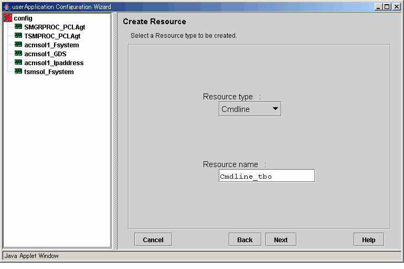Open the Resource type Cmdline dropdown

point(250,109)
